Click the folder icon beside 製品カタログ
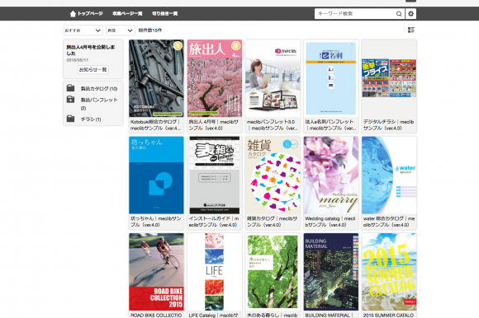The height and width of the screenshot is (318, 479). [70, 88]
